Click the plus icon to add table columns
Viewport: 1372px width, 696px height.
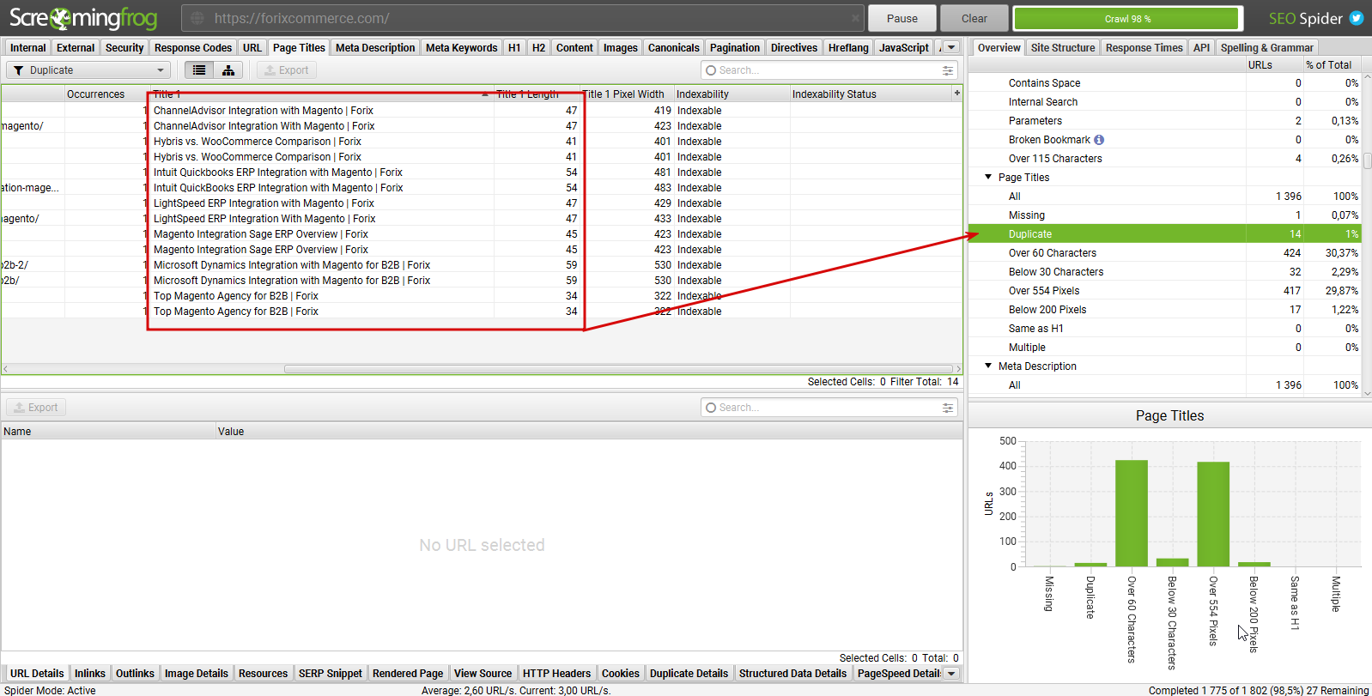(x=956, y=93)
